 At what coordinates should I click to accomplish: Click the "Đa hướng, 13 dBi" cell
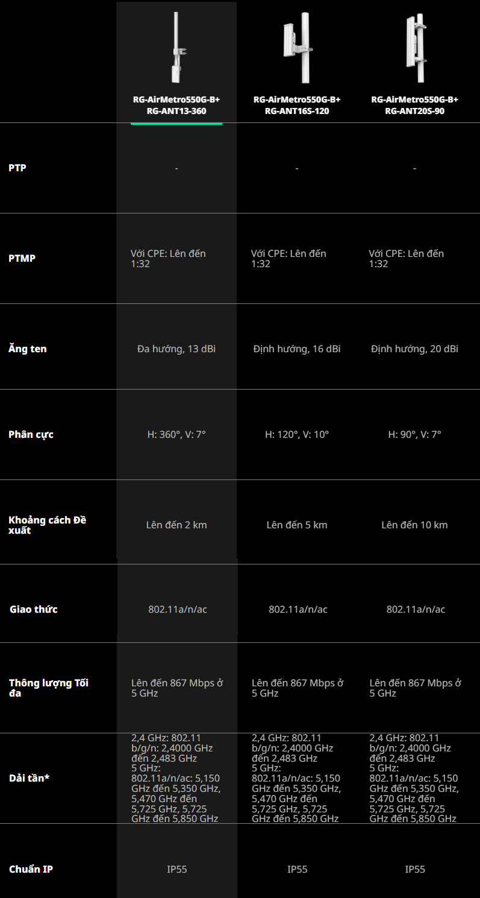(x=176, y=349)
